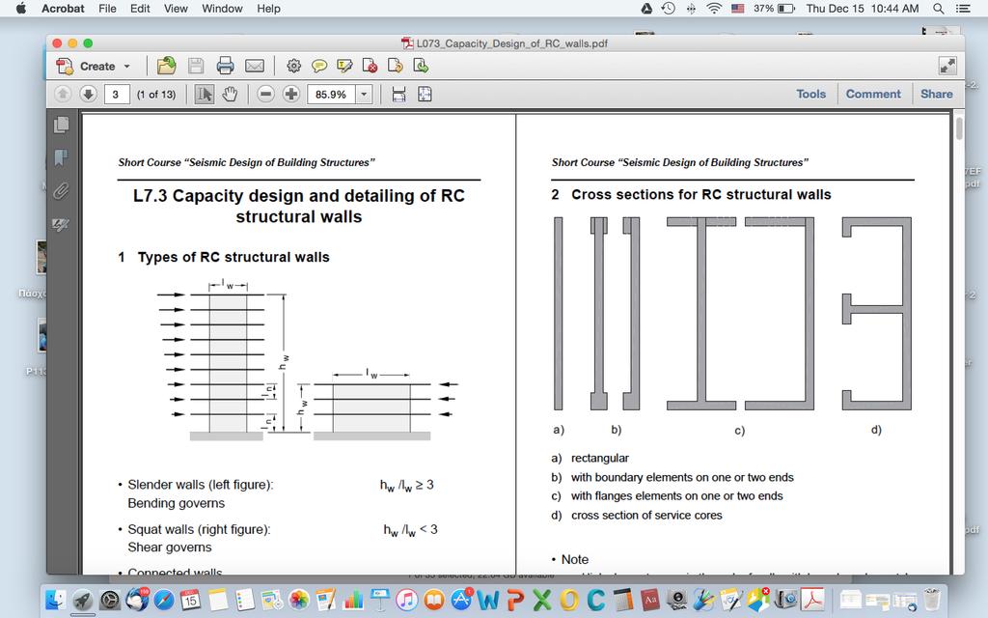
Task: Click the battery status 37% indicator
Action: (x=774, y=9)
